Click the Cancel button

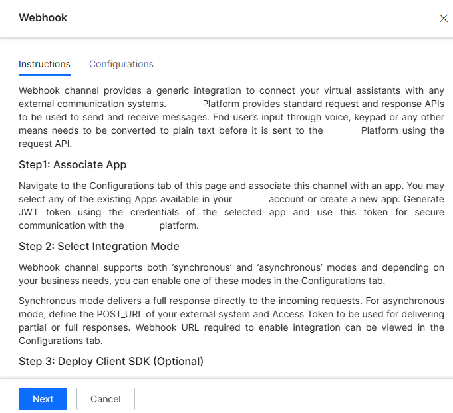point(106,399)
